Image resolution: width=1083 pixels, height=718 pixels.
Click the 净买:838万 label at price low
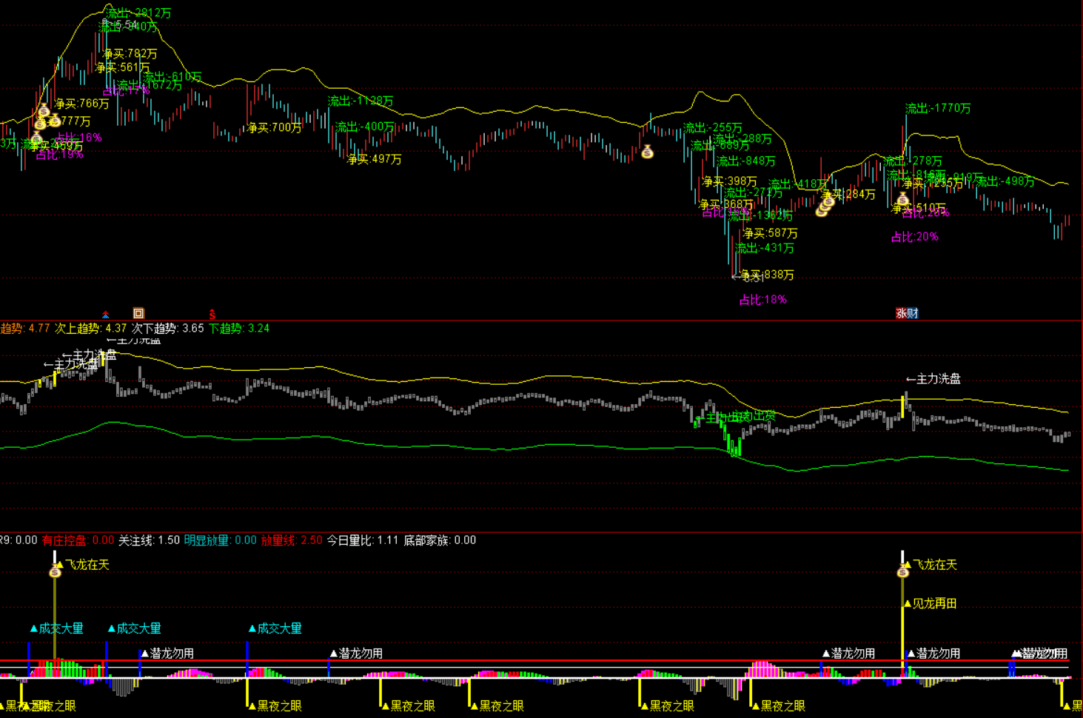click(x=767, y=275)
